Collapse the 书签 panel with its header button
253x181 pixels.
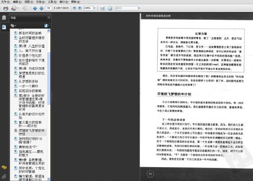click(x=48, y=18)
